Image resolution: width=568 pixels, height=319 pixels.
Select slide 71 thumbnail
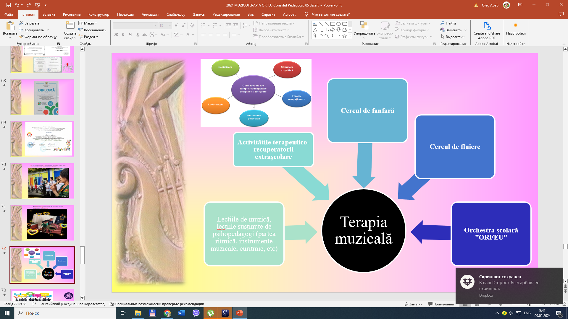[x=42, y=223]
